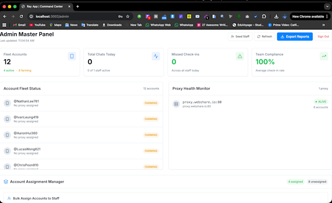Click the Bulk Assign user icon
This screenshot has height=203, width=332.
pos(9,198)
